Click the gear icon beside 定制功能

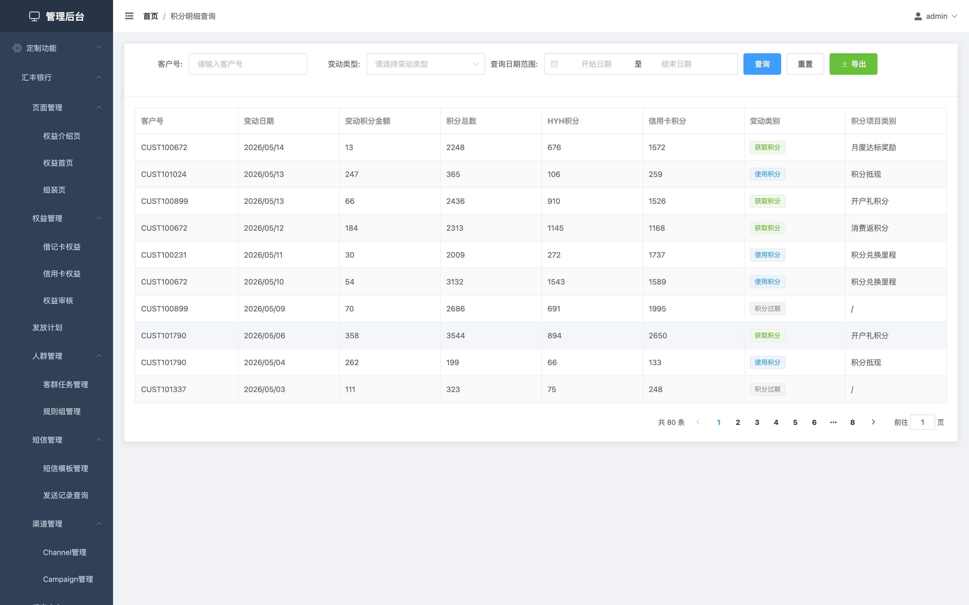coord(17,48)
